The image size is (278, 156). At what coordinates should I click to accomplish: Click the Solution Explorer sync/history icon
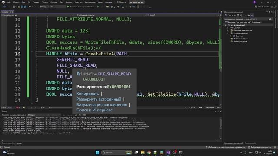[x=230, y=16]
